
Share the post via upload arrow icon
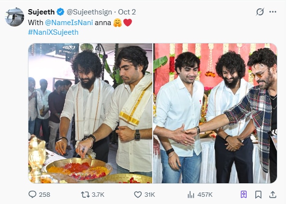[273, 194]
